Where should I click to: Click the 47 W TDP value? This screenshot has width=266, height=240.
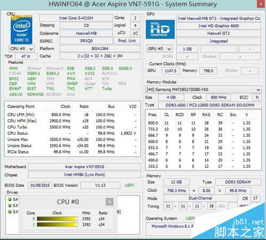(26, 56)
